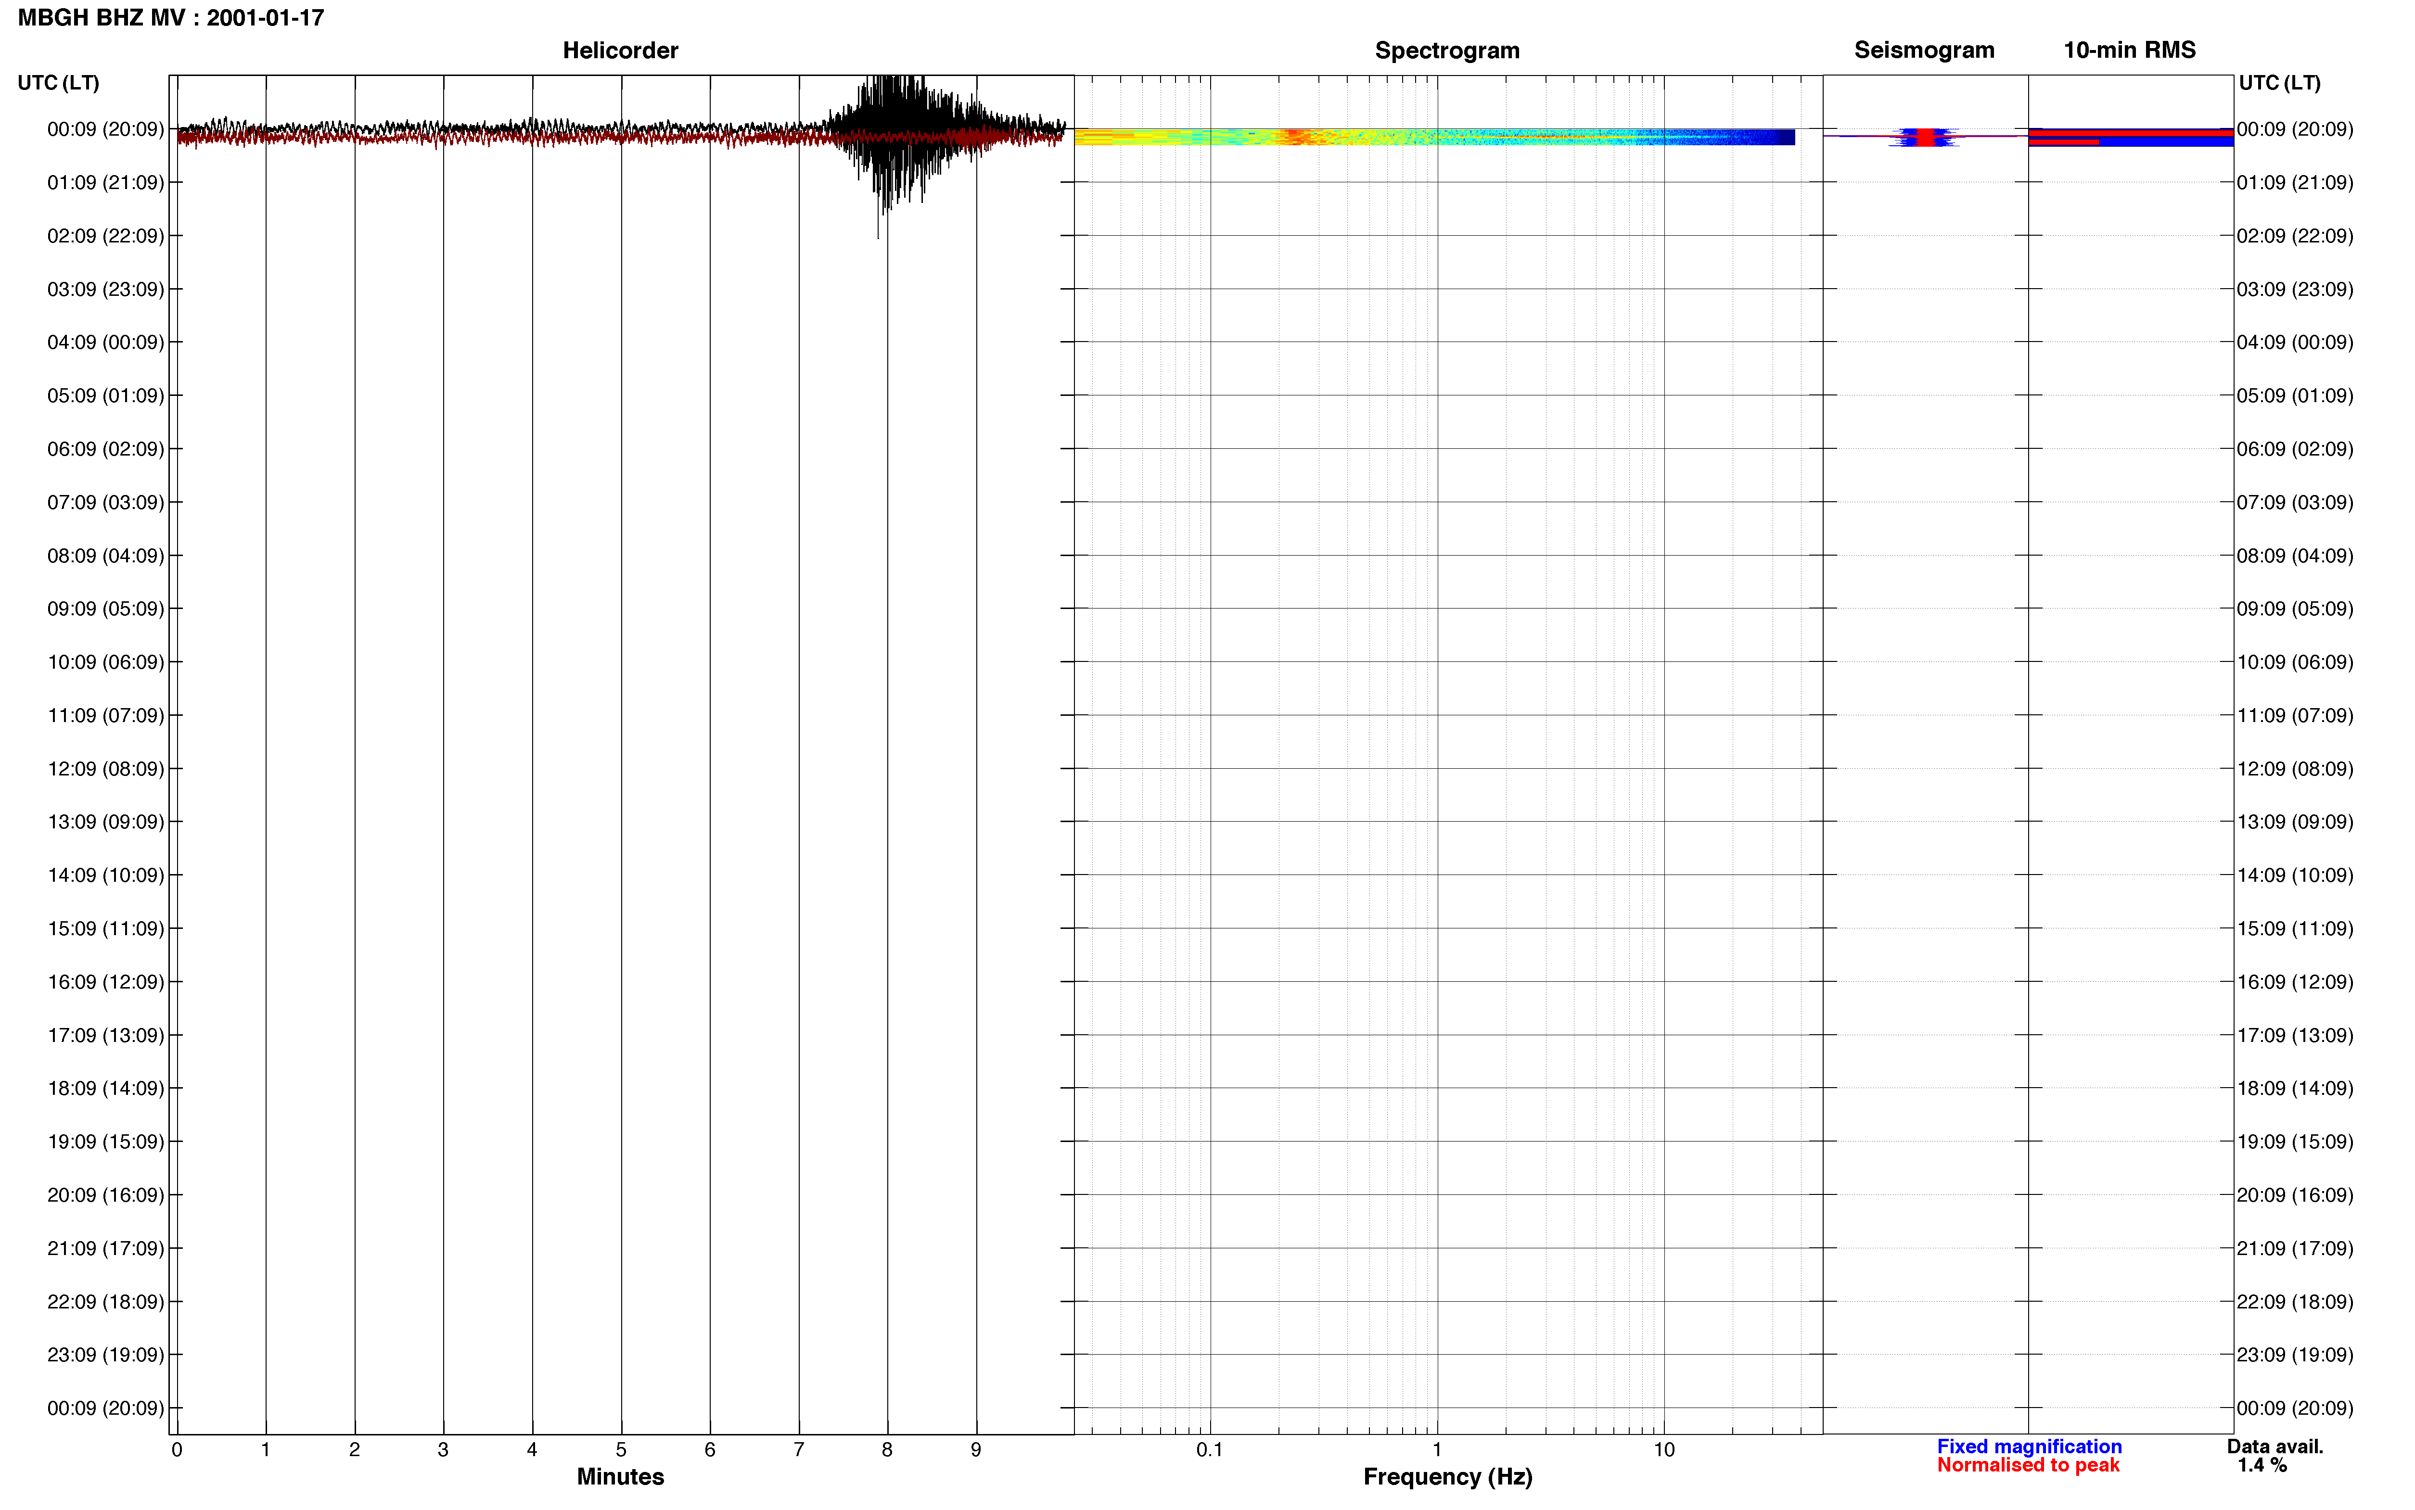Click 08:09 (04:09) on Helicorder time axis
Viewport: 2415px width, 1510px height.
click(106, 555)
